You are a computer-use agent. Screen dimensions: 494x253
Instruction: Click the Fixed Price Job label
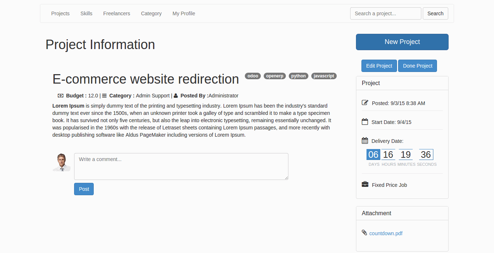[389, 185]
